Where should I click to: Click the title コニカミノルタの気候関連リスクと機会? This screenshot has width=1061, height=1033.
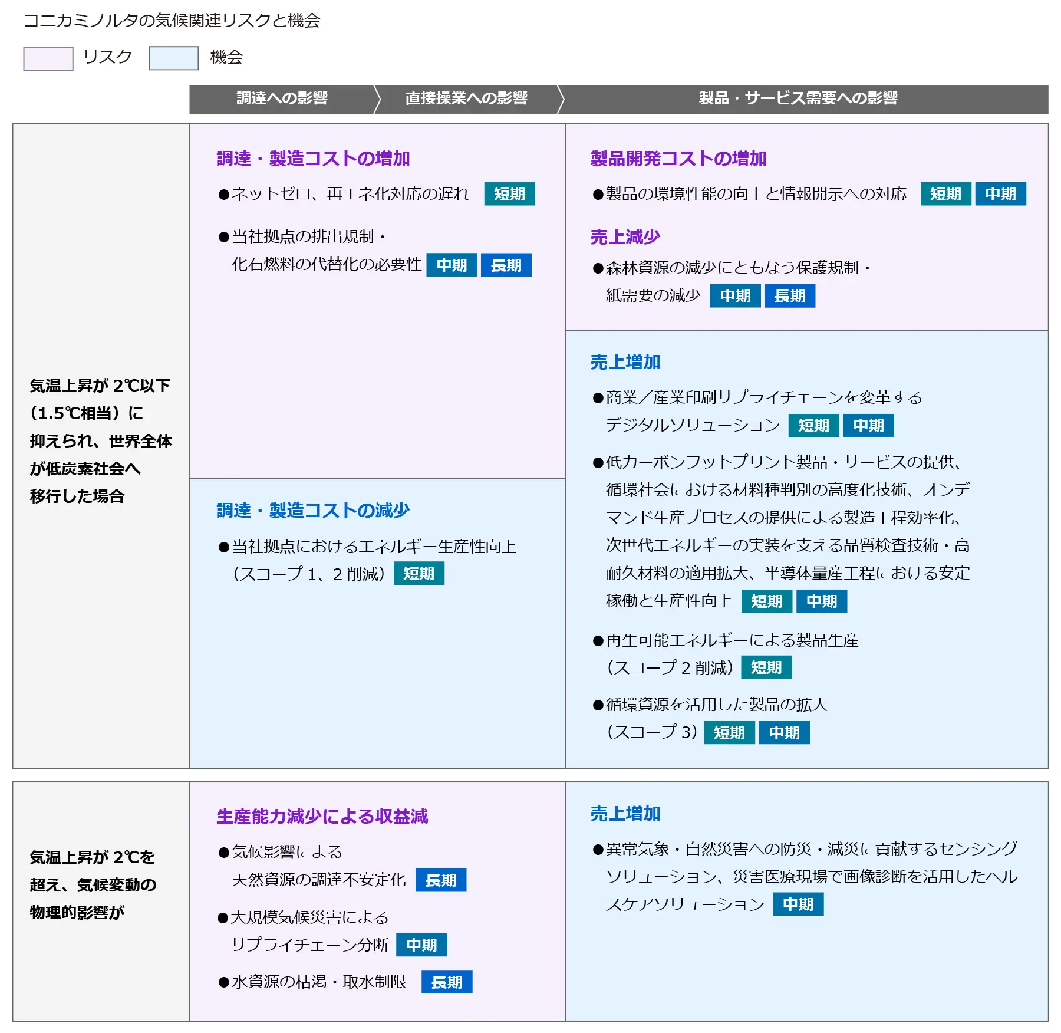[x=172, y=21]
